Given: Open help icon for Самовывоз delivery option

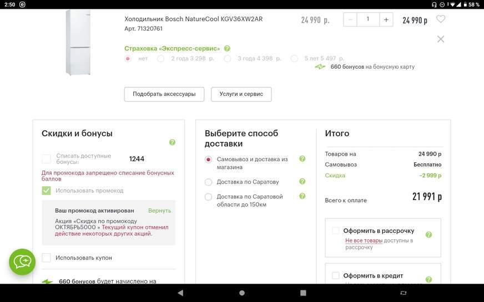Looking at the screenshot, I should [302, 159].
